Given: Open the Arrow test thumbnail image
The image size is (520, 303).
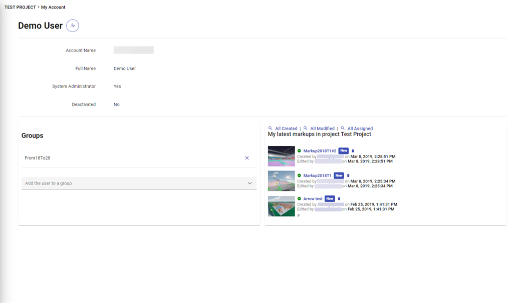Looking at the screenshot, I should click(281, 206).
